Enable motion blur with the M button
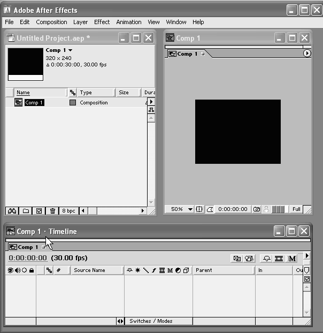Viewport: 323px width, 333px height. [292, 259]
